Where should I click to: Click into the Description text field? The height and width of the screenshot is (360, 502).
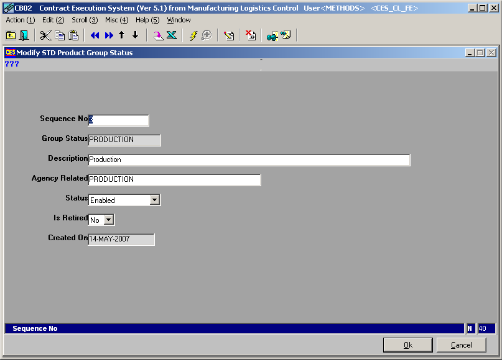click(x=249, y=160)
